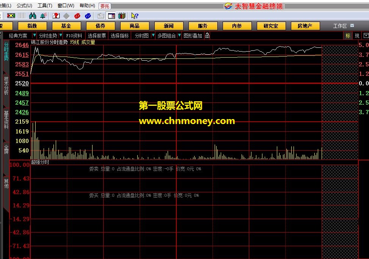Click the collapse panel icon beside 现
Image resolution: width=369 pixels, height=259 pixels.
coord(366,36)
